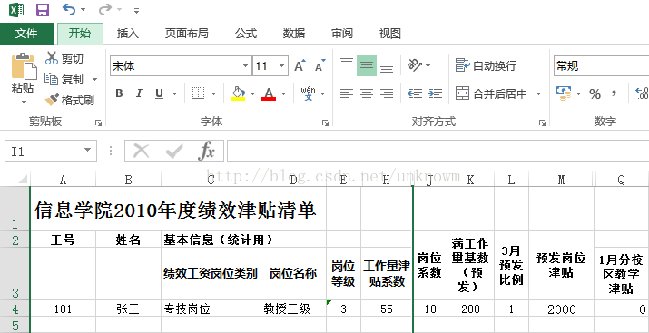649x333 pixels.
Task: Expand the 粘贴 paste options arrow
Action: coord(24,102)
